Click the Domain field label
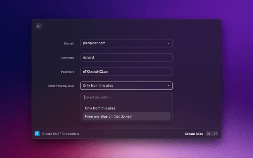 [x=69, y=43]
